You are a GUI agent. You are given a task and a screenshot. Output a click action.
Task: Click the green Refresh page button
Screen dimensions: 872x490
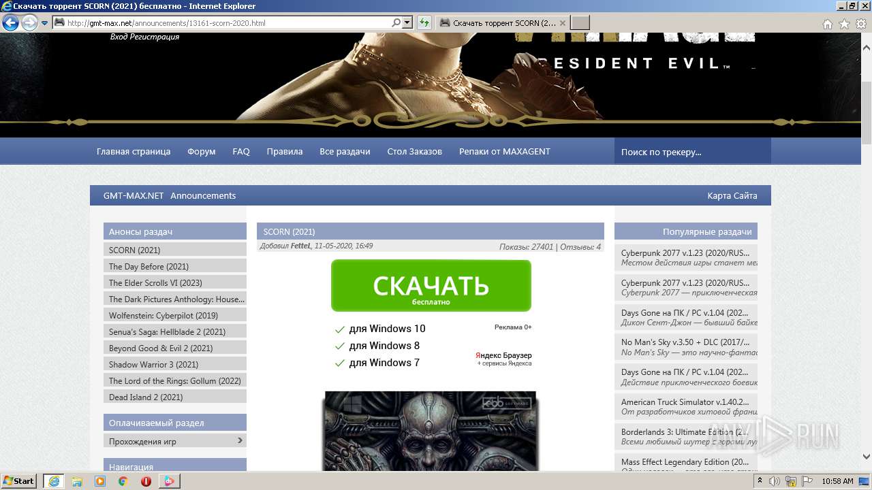coord(424,22)
